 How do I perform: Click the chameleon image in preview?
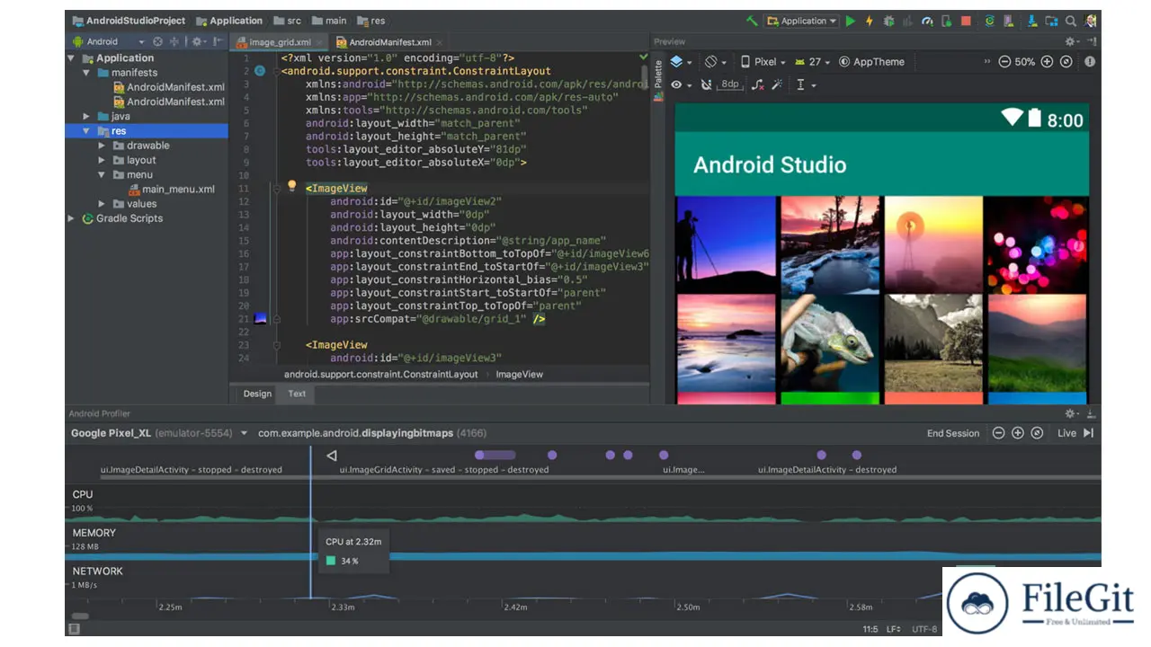(x=830, y=343)
